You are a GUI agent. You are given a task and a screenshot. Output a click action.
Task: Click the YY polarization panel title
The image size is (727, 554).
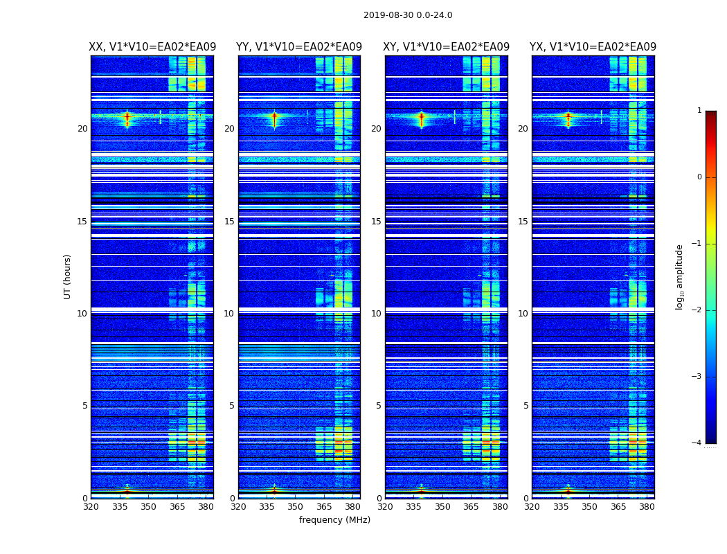pos(299,47)
